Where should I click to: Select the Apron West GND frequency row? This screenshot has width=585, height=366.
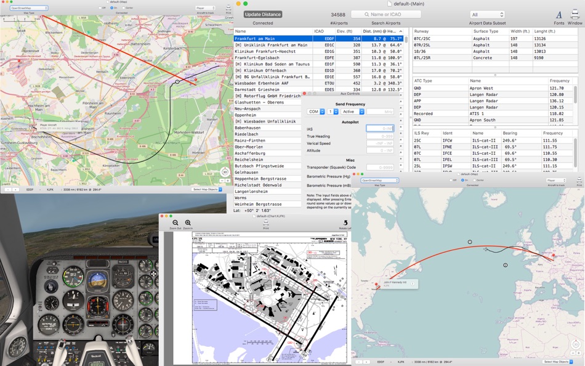point(493,88)
